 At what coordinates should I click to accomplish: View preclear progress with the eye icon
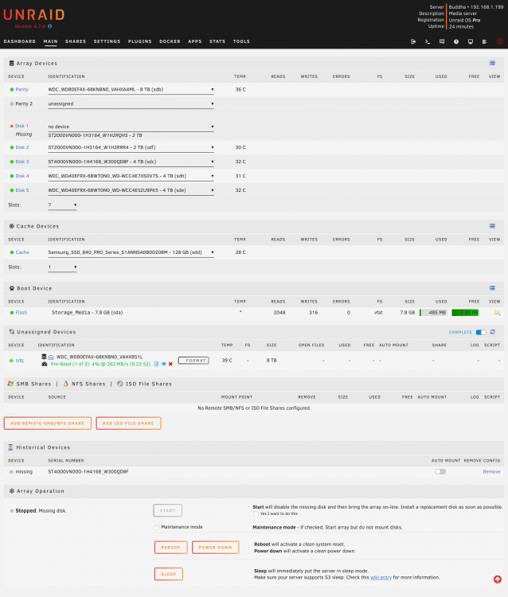pyautogui.click(x=164, y=364)
